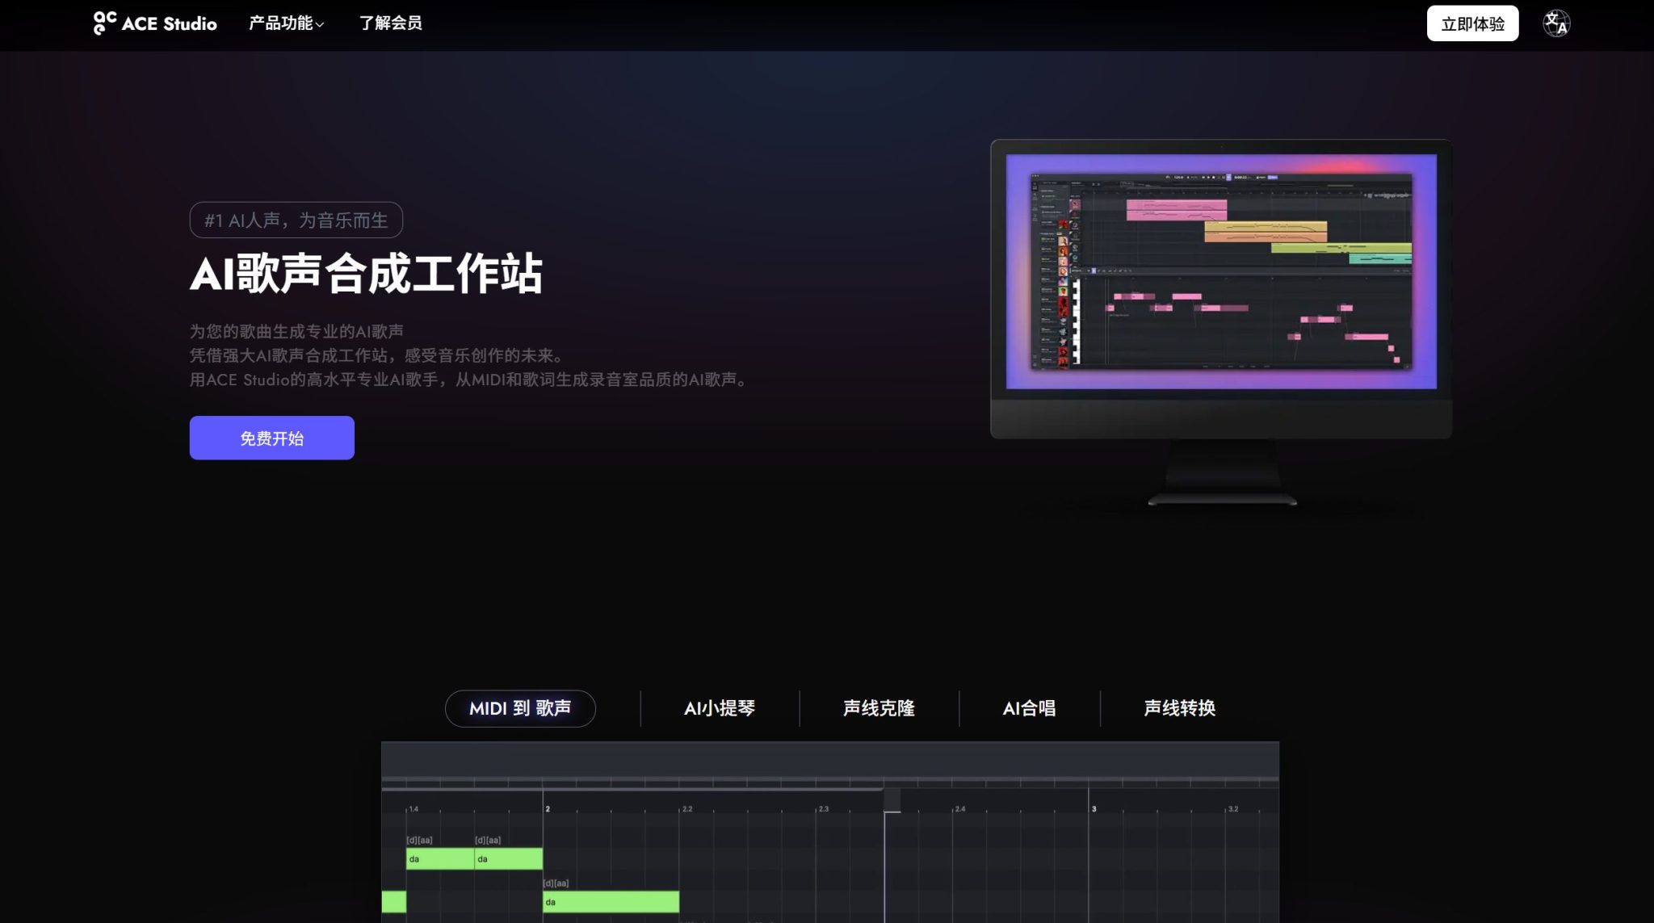
Task: Switch to the 声线克隆 tab
Action: coord(879,708)
